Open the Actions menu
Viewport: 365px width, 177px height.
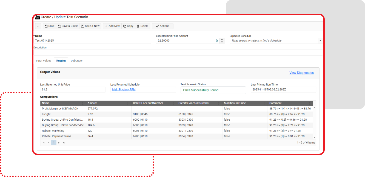162,26
